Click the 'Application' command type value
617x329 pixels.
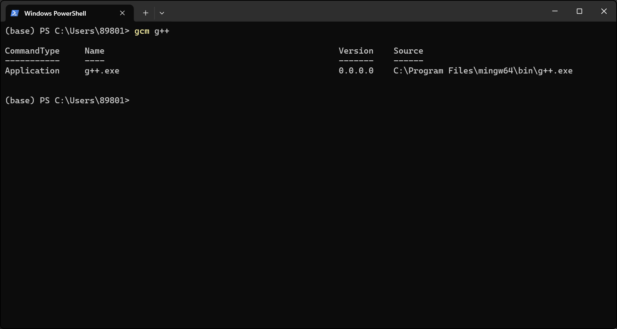click(32, 71)
